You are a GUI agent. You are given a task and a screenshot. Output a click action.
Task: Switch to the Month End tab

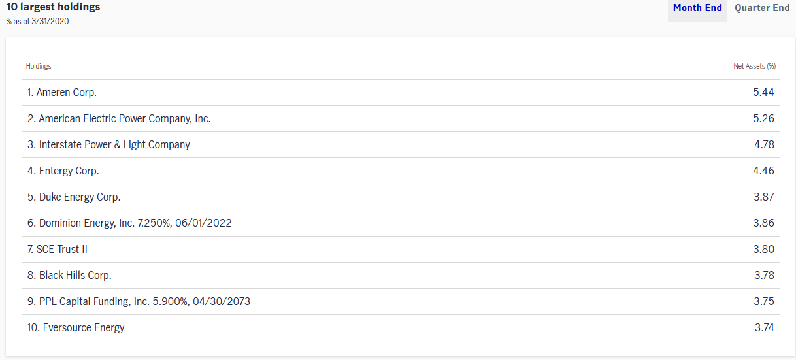697,8
